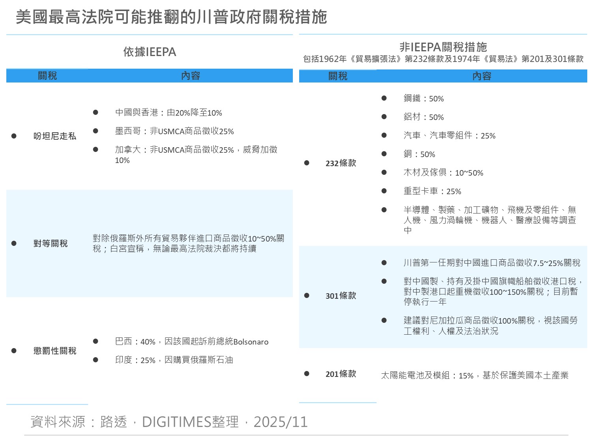
Task: Click the bullet for 鋼鐵：50%
Action: 384,98
